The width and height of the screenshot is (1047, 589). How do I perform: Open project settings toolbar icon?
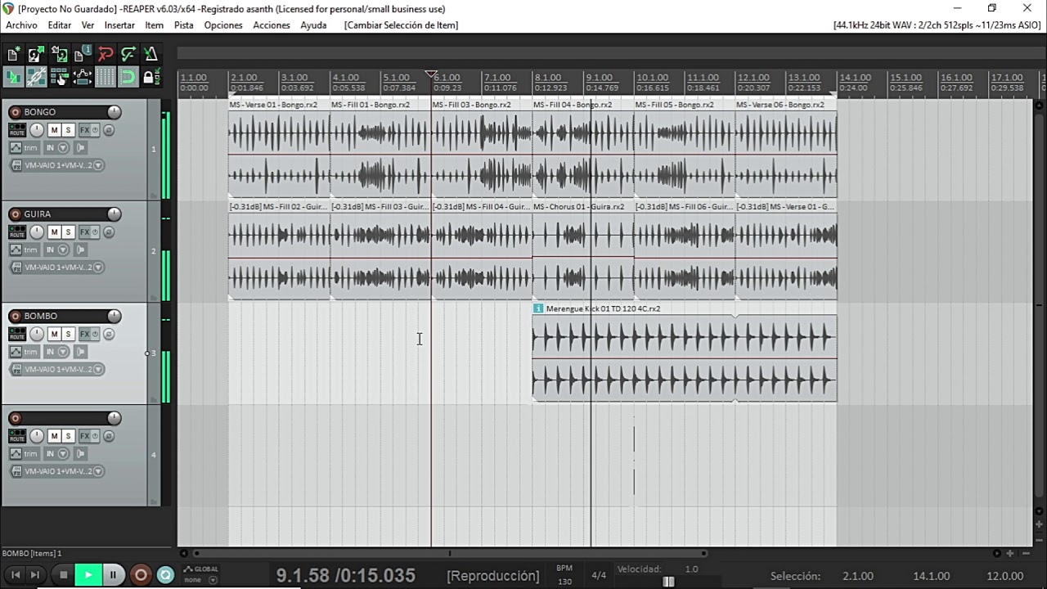coord(82,55)
